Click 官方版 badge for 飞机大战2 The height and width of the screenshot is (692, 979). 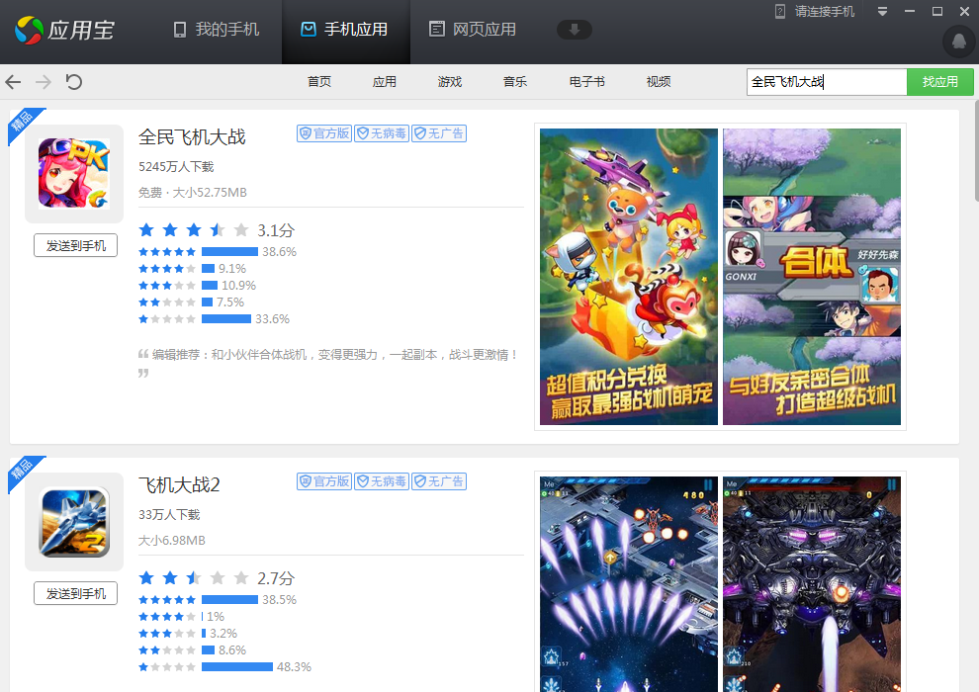point(324,481)
